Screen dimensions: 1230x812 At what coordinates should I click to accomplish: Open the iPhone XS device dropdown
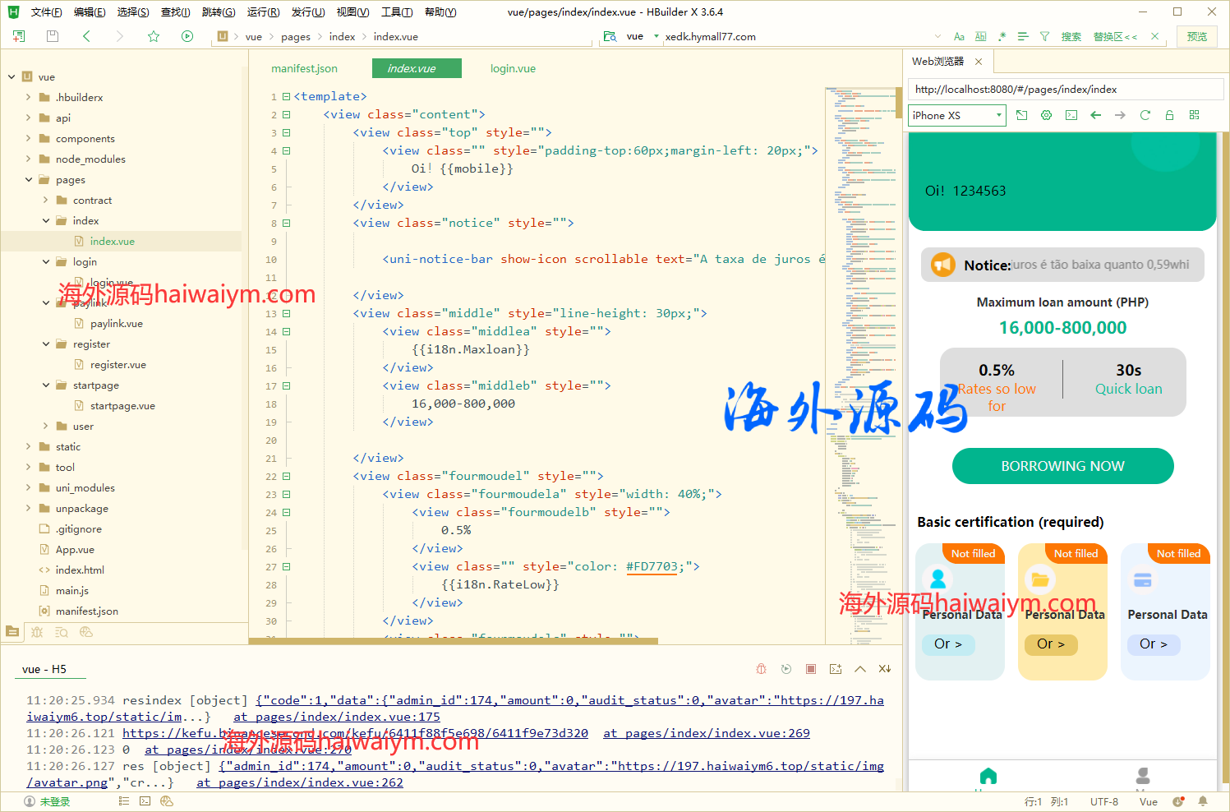click(956, 115)
